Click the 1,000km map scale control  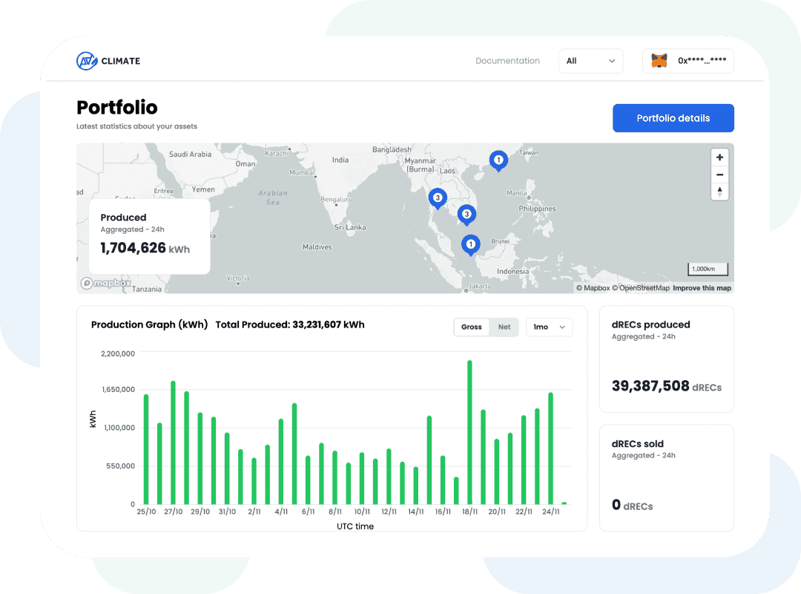[x=707, y=269]
